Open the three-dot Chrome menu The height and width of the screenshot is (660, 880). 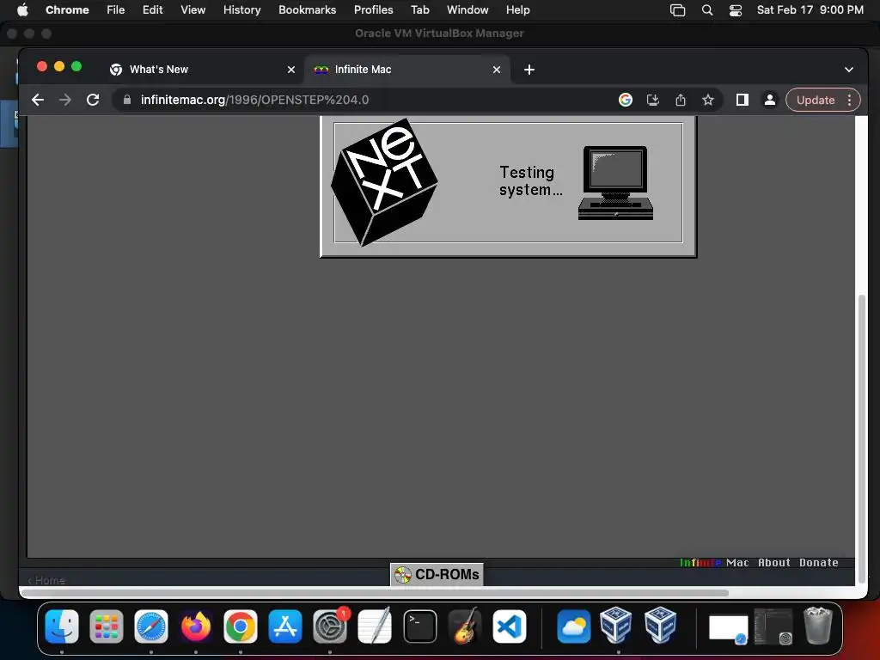850,100
